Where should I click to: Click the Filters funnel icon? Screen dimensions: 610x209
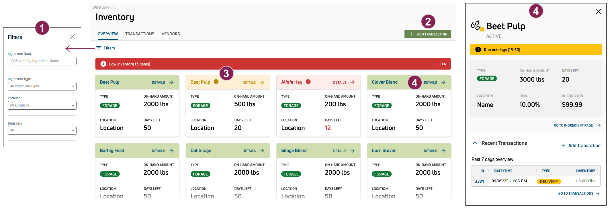point(99,48)
